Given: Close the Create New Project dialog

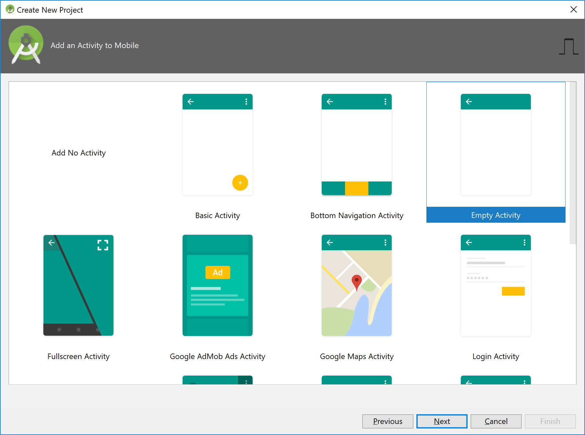Looking at the screenshot, I should pos(574,9).
